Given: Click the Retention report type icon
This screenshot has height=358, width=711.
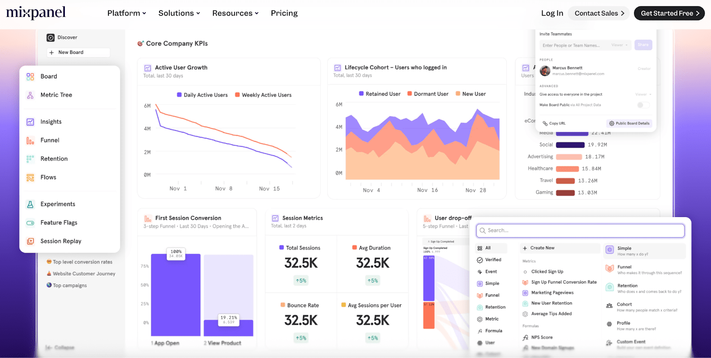Looking at the screenshot, I should pos(610,287).
